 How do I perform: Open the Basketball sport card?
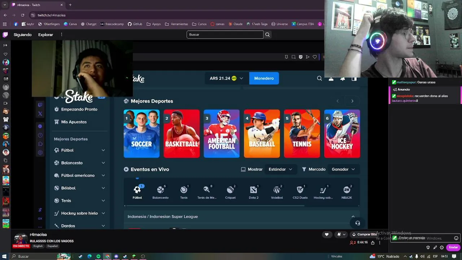tap(182, 134)
